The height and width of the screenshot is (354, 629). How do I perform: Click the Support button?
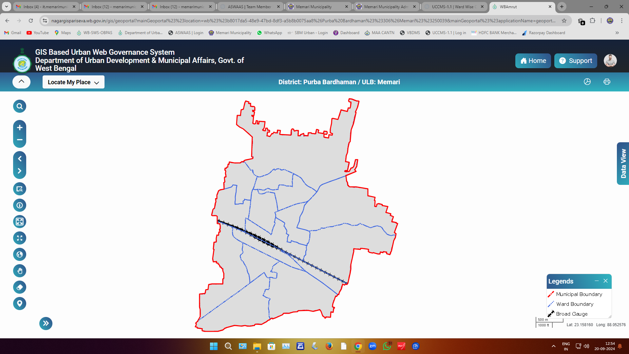pos(576,61)
